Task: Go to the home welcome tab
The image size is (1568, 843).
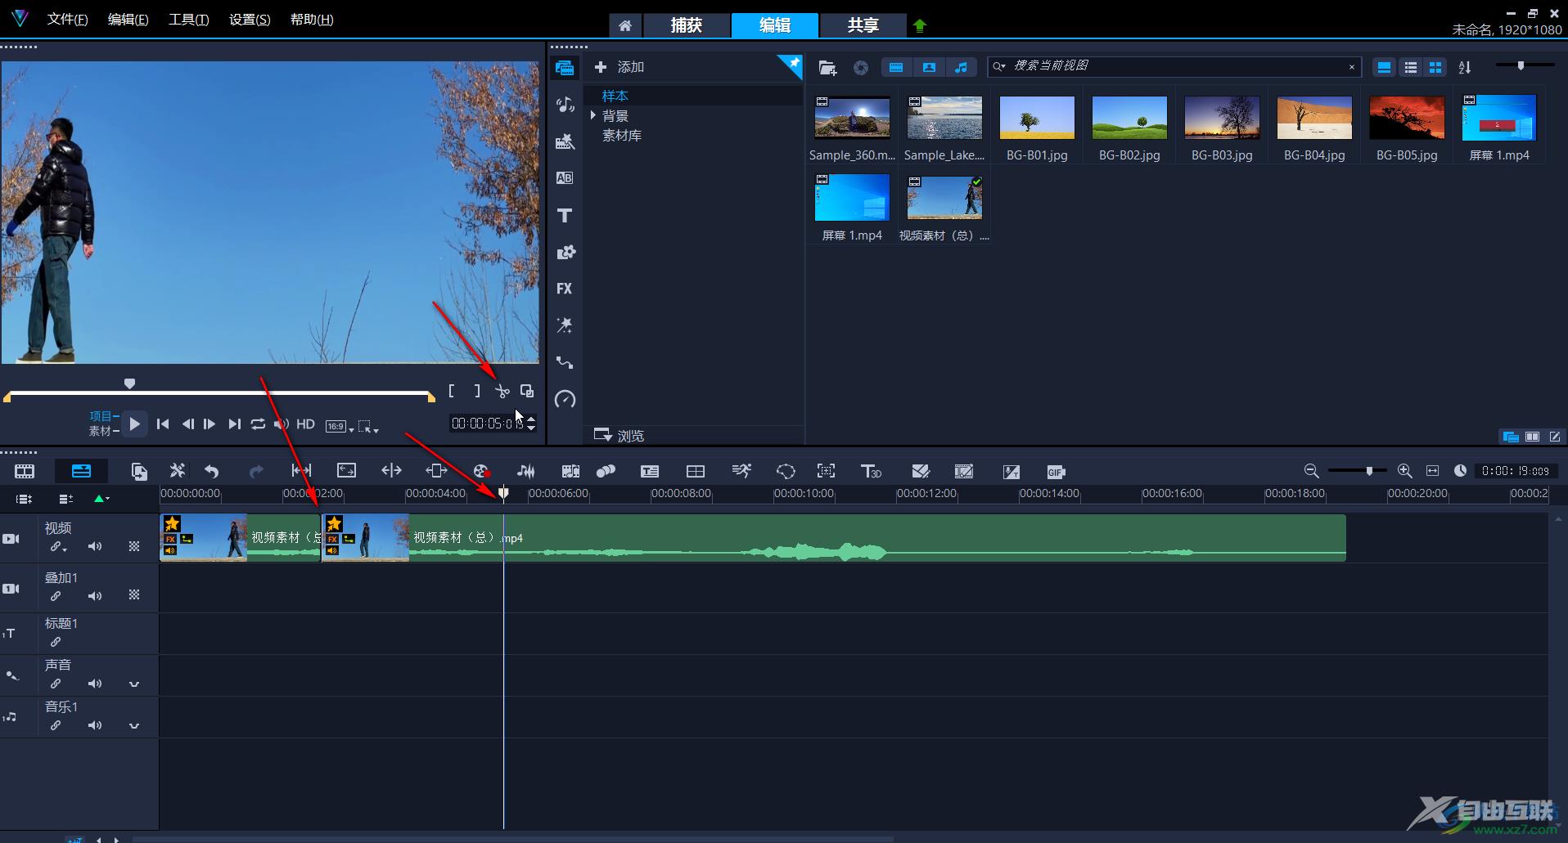Action: 625,25
